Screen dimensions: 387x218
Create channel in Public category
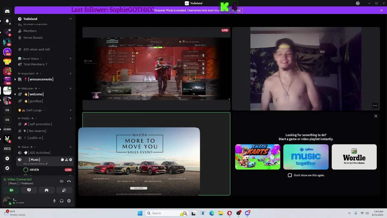click(70, 118)
